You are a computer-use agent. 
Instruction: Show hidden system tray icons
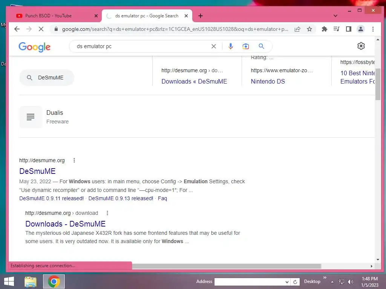pyautogui.click(x=332, y=282)
